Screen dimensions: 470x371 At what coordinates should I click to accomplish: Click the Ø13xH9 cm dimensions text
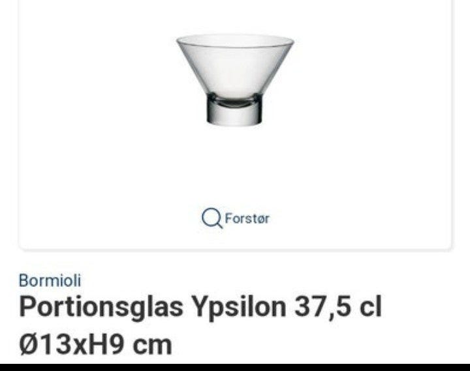95,344
